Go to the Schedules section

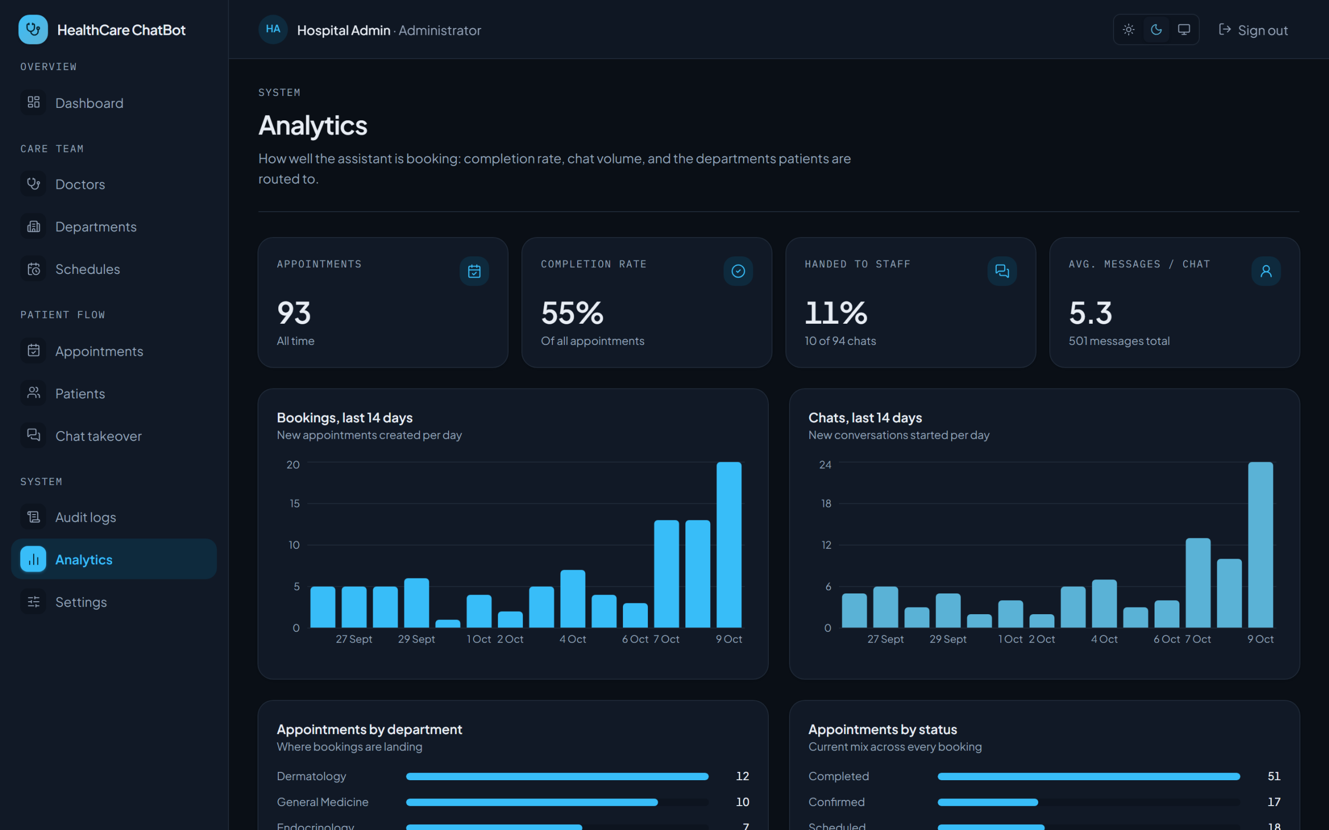114,269
